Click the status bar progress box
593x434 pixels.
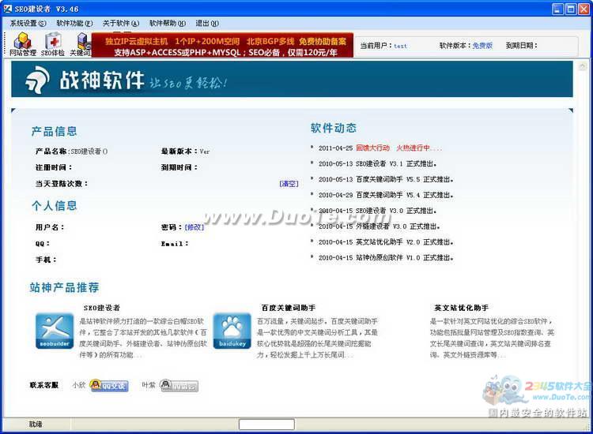[x=266, y=425]
